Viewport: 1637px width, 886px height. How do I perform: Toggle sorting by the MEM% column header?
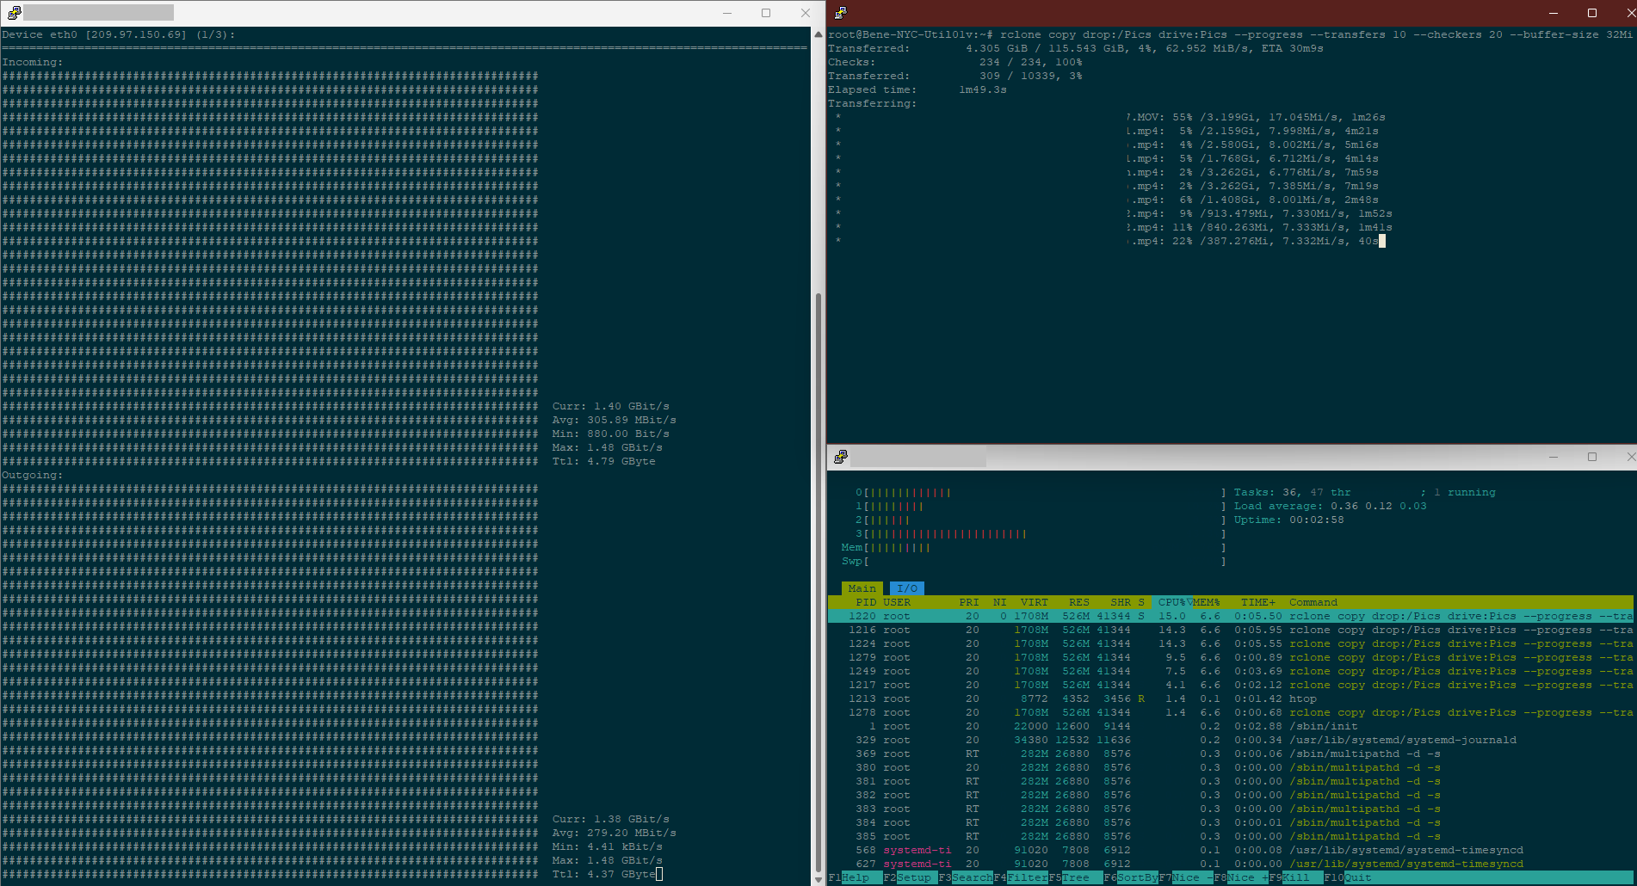pyautogui.click(x=1205, y=602)
